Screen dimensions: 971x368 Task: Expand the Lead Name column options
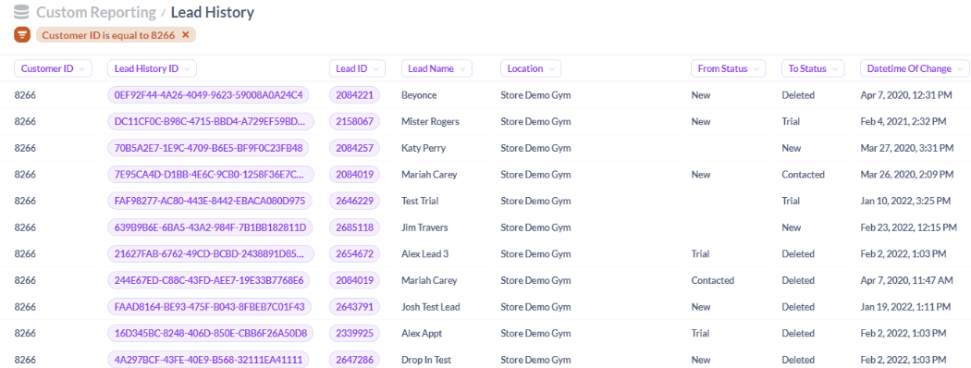click(436, 68)
